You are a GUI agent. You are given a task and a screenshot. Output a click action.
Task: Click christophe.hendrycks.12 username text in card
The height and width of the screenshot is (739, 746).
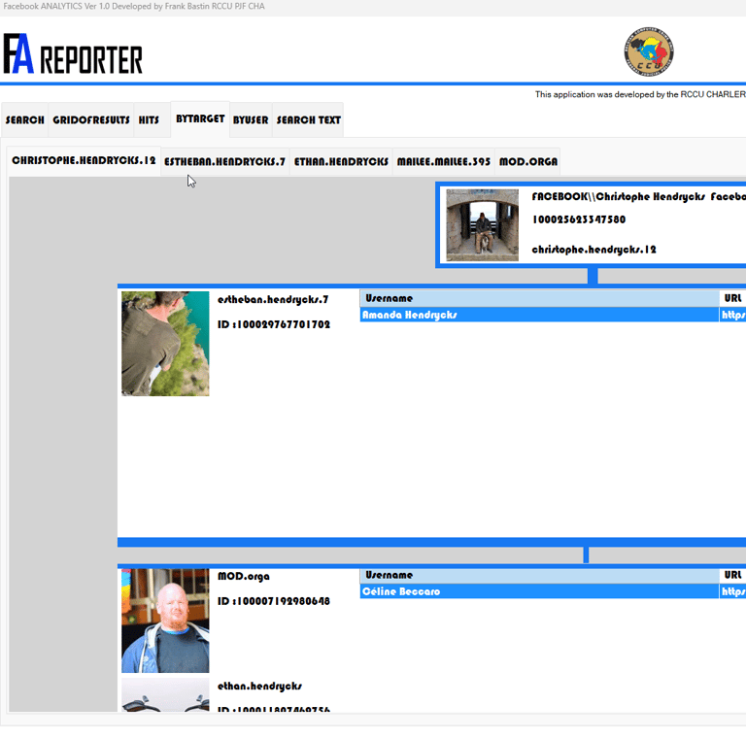point(593,250)
